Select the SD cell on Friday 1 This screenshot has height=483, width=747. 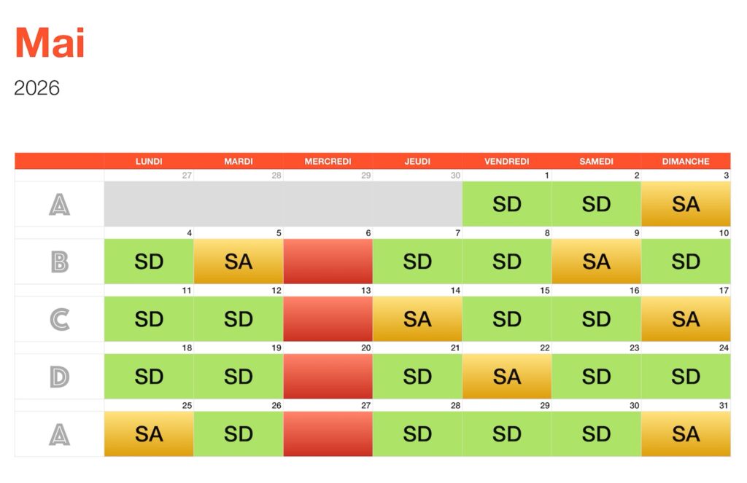click(507, 204)
